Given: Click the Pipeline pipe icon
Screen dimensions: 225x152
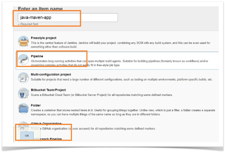Looking at the screenshot, I should point(23,59).
